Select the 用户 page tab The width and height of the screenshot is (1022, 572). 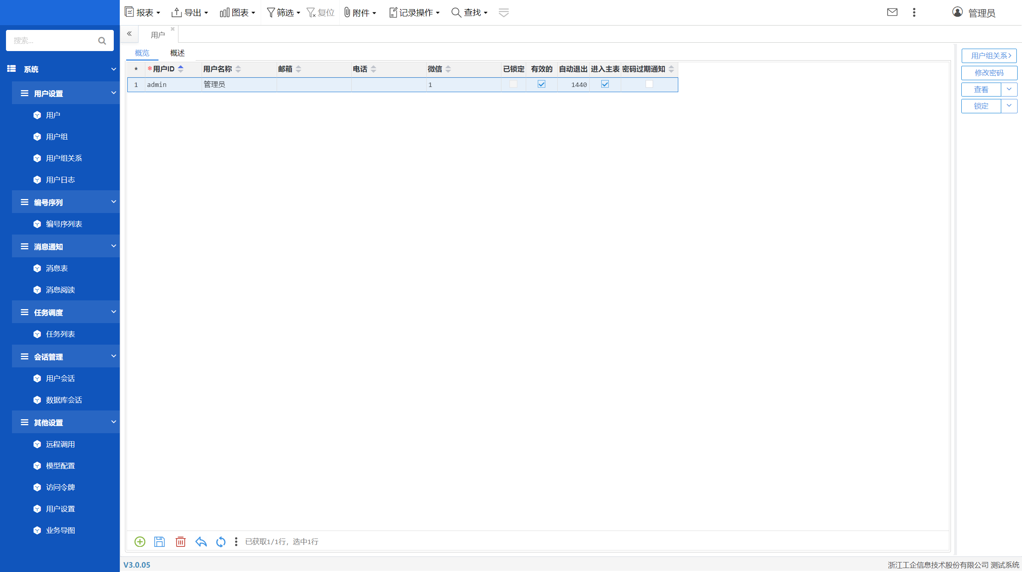pos(158,35)
